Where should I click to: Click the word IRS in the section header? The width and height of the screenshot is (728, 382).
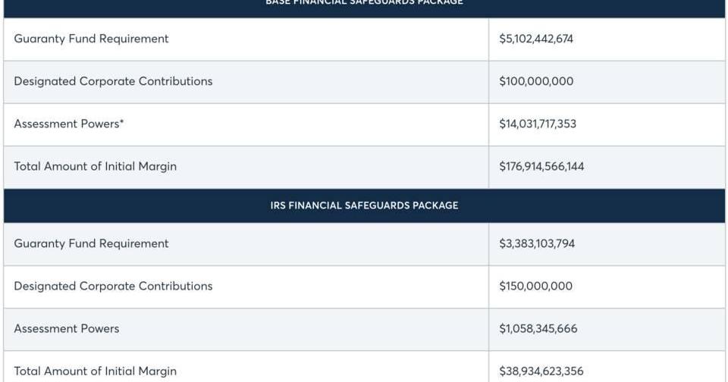pos(278,205)
